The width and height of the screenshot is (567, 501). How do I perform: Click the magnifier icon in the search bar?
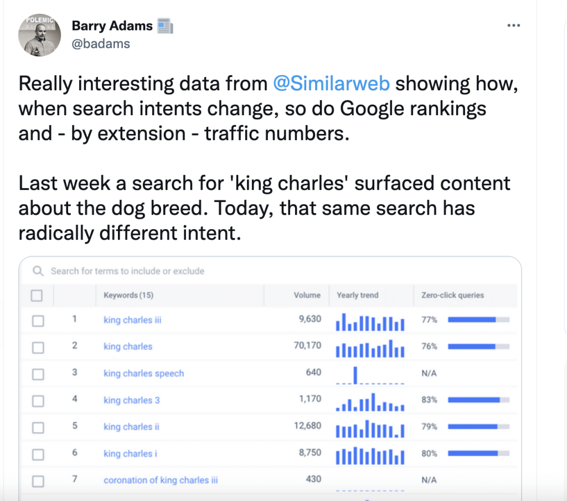click(38, 271)
